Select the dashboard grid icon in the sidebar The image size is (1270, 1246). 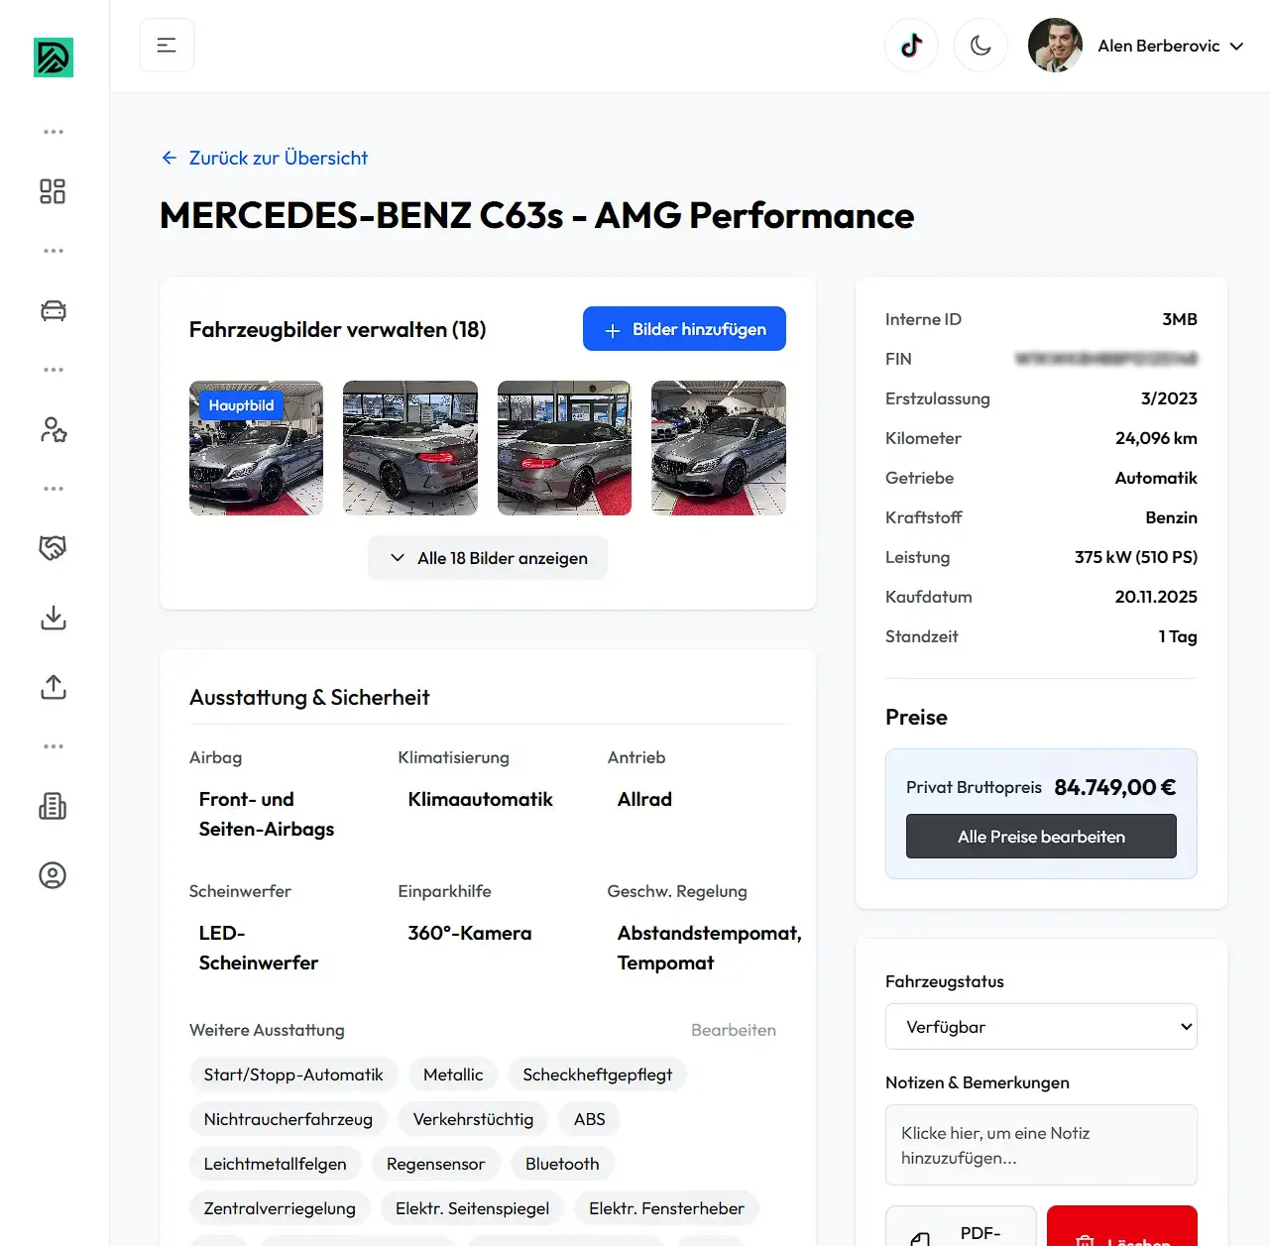click(53, 190)
